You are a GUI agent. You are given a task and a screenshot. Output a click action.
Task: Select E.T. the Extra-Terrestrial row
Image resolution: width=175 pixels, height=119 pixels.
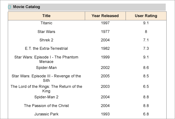tap(87, 49)
